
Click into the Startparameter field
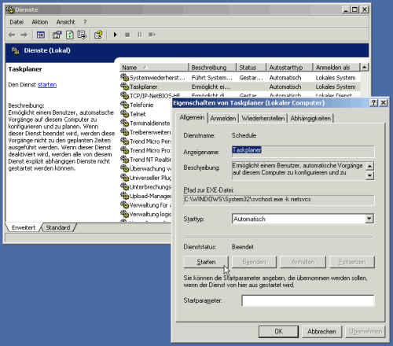pos(308,300)
